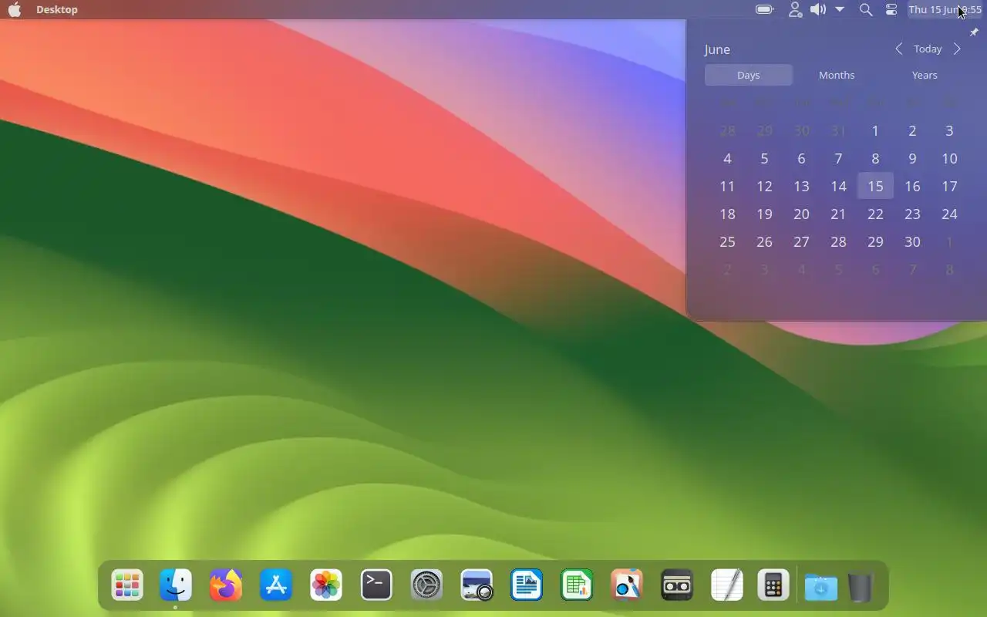Launch Calculator from the dock

coord(773,585)
